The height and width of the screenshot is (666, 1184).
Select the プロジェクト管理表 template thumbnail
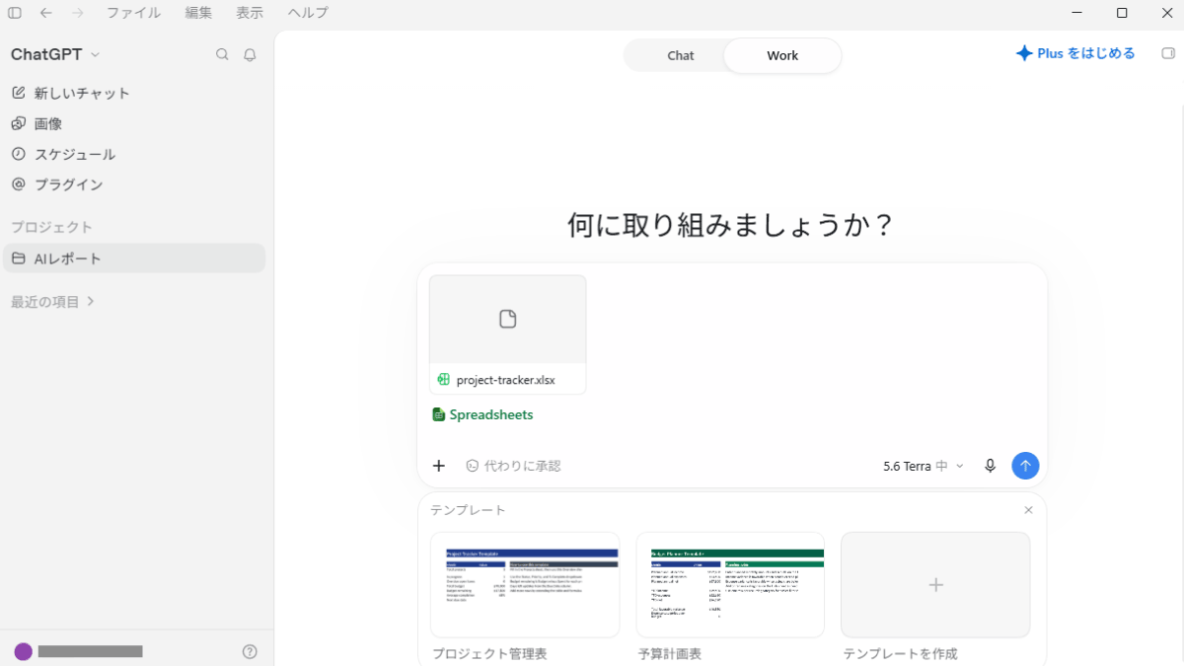525,585
